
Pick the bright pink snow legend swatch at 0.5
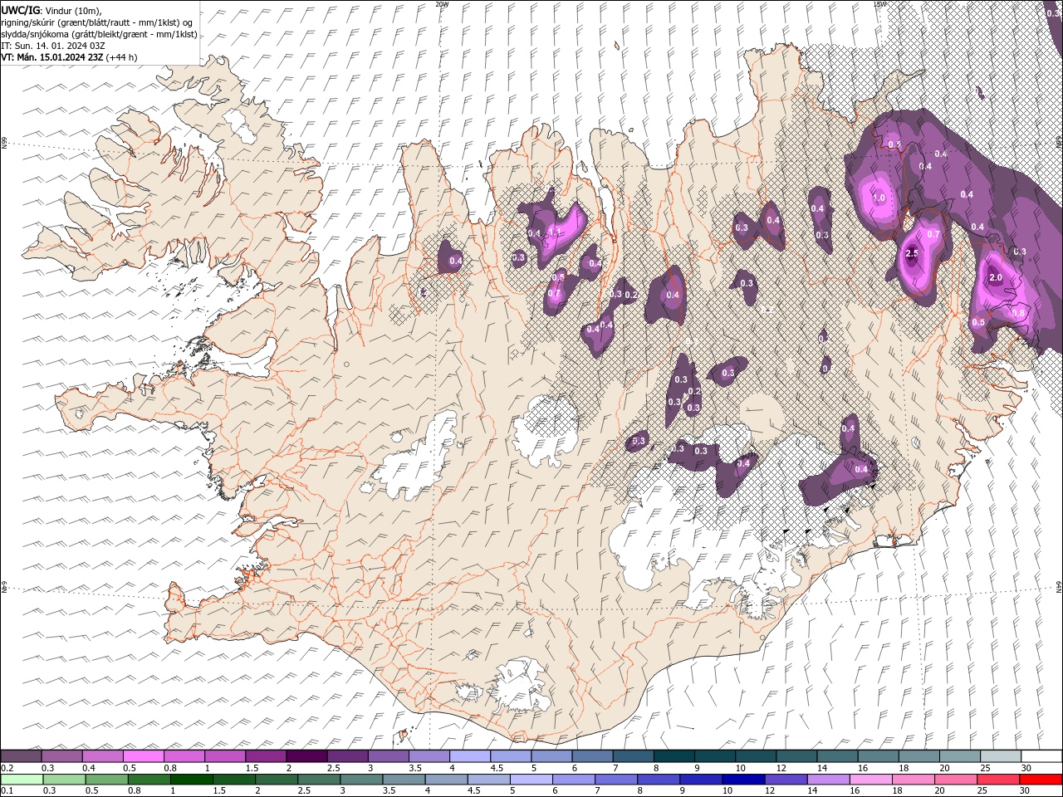click(143, 756)
